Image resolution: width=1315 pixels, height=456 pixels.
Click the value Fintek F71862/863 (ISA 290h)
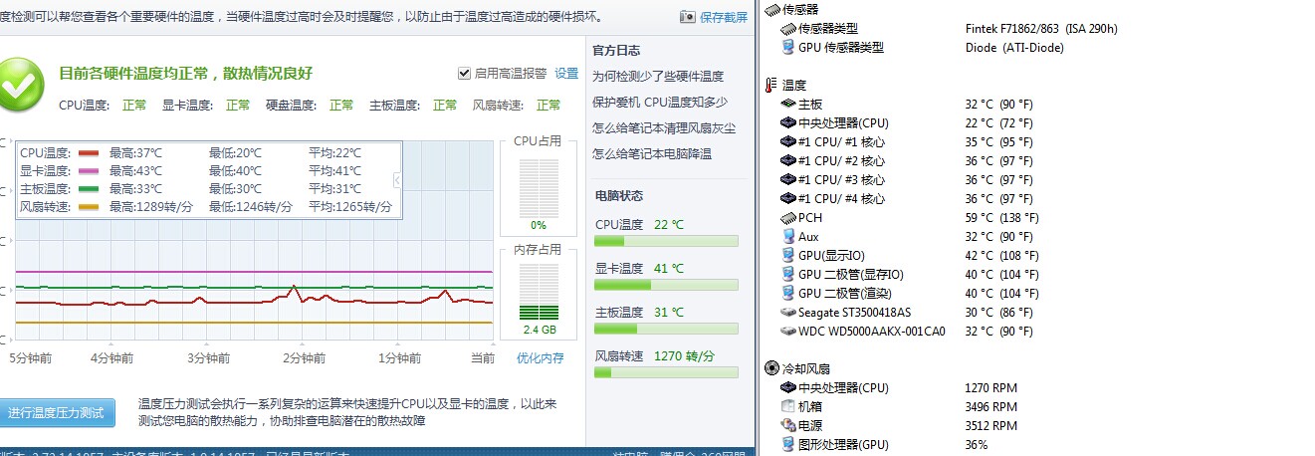pyautogui.click(x=1041, y=29)
